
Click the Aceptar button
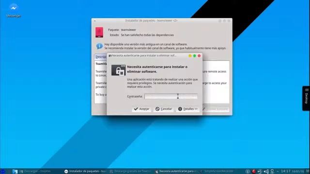point(141,109)
